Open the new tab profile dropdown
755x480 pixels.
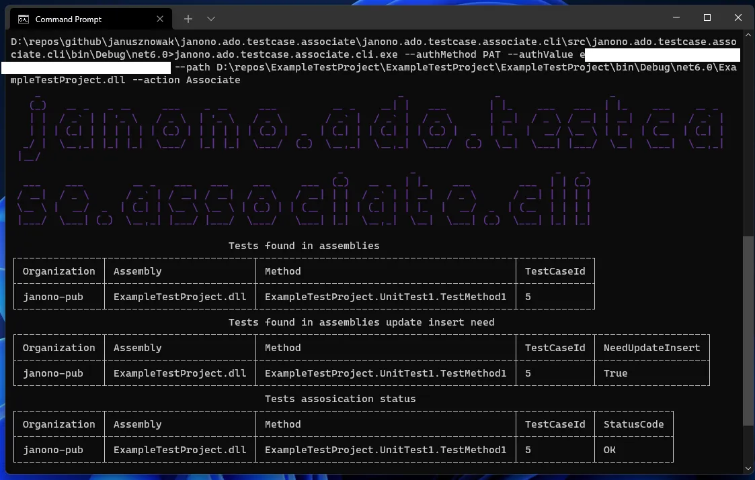point(211,19)
